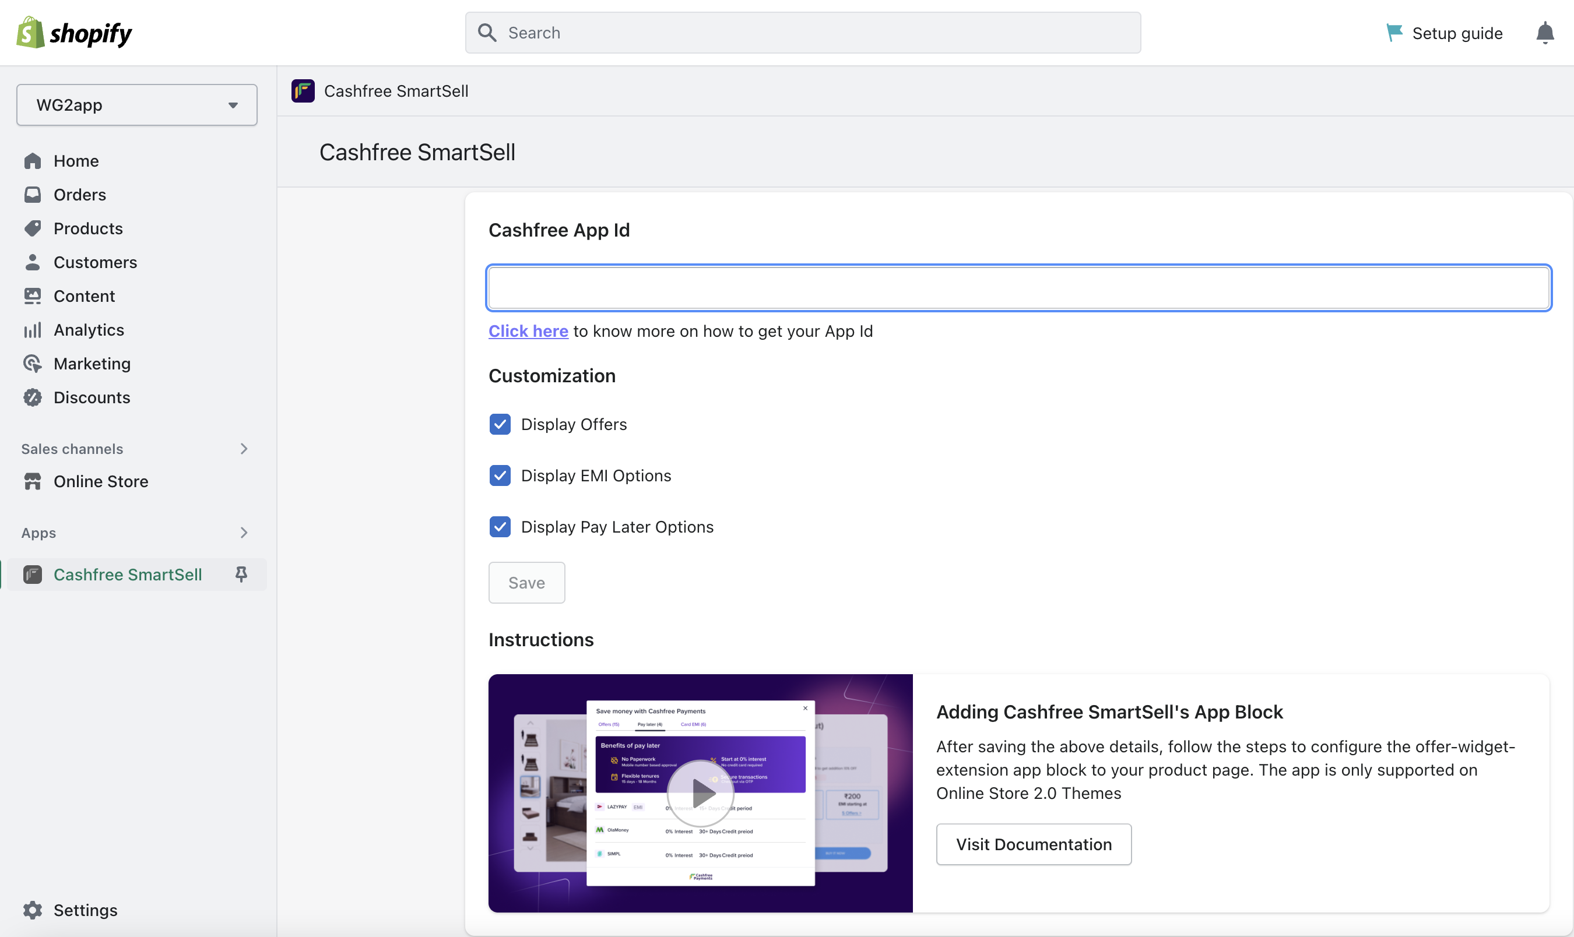
Task: Expand the Sales channels section chevron
Action: point(244,449)
